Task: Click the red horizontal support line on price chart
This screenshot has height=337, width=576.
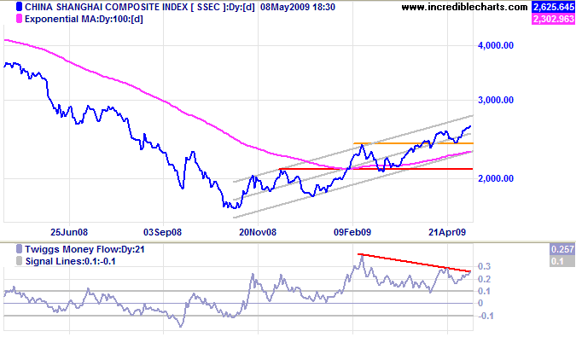Action: tap(376, 169)
